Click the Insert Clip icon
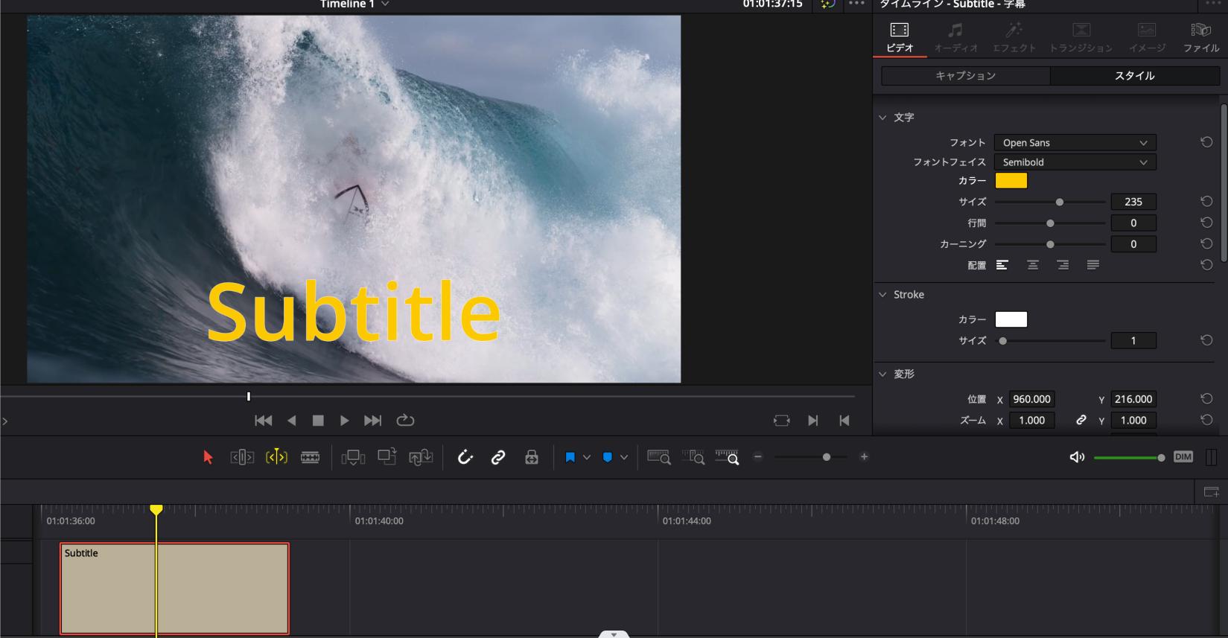The height and width of the screenshot is (638, 1228). [x=353, y=457]
